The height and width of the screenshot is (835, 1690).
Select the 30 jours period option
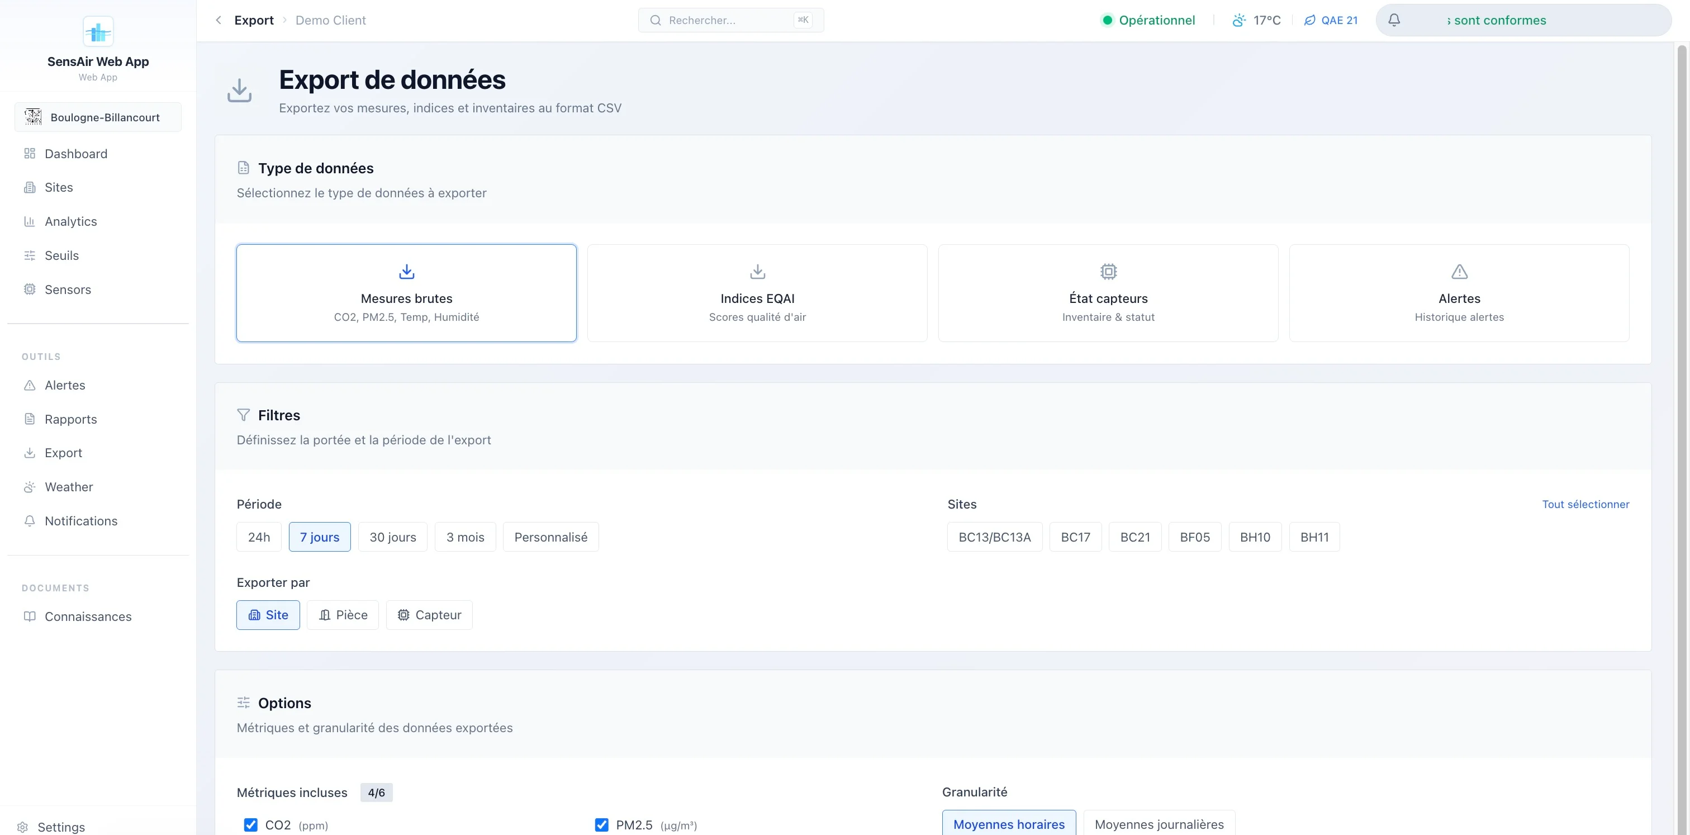click(393, 537)
